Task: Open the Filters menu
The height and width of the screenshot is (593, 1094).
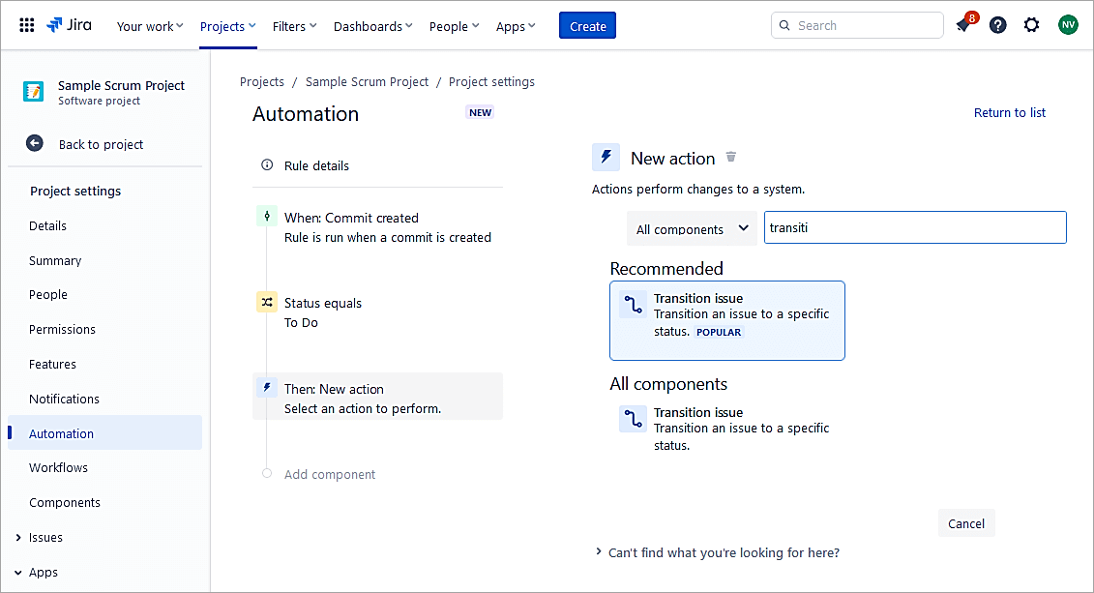Action: (x=294, y=26)
